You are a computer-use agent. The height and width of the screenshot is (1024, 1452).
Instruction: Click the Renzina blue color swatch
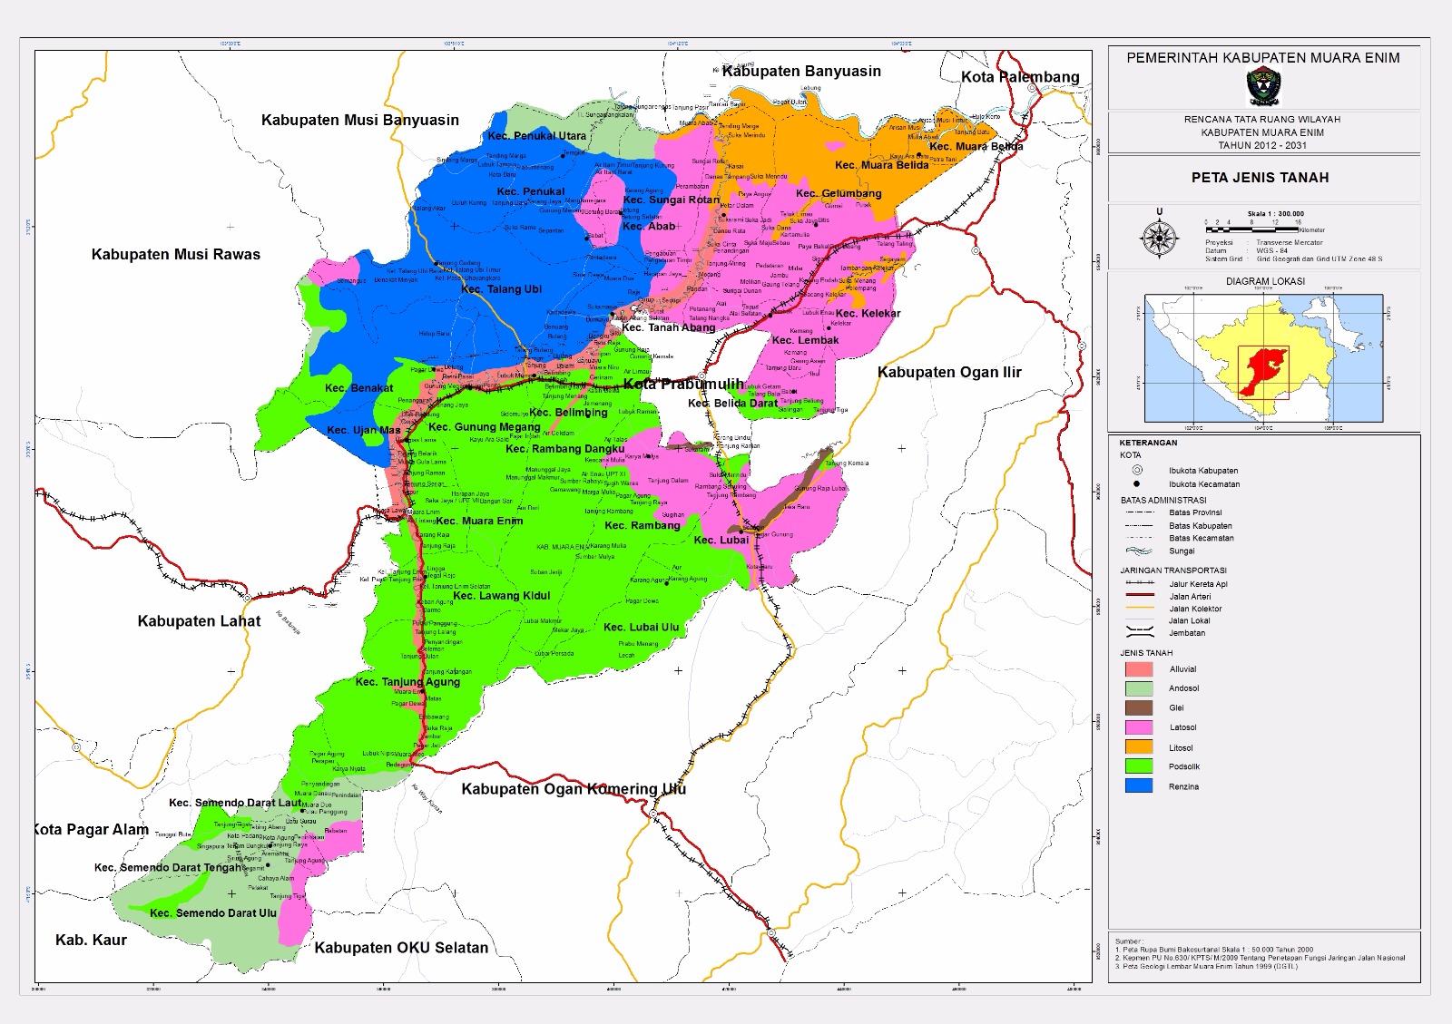pos(1139,786)
